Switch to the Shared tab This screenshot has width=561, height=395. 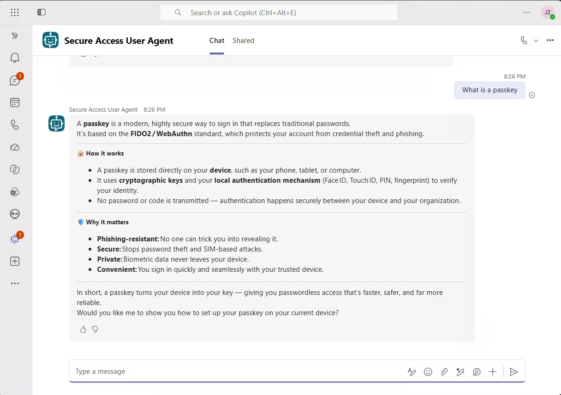click(x=243, y=41)
